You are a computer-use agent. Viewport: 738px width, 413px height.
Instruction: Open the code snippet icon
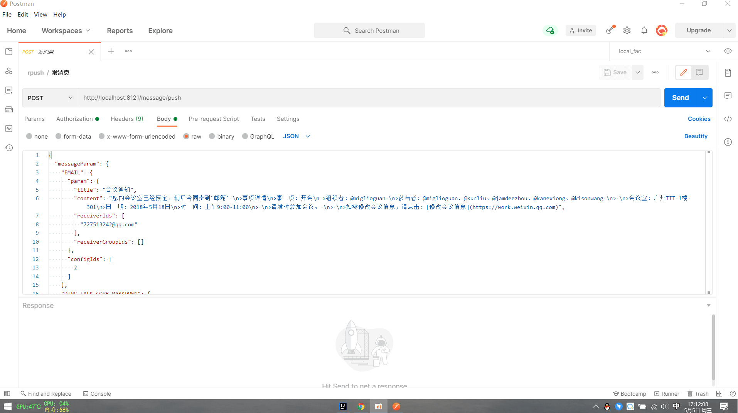coord(728,119)
